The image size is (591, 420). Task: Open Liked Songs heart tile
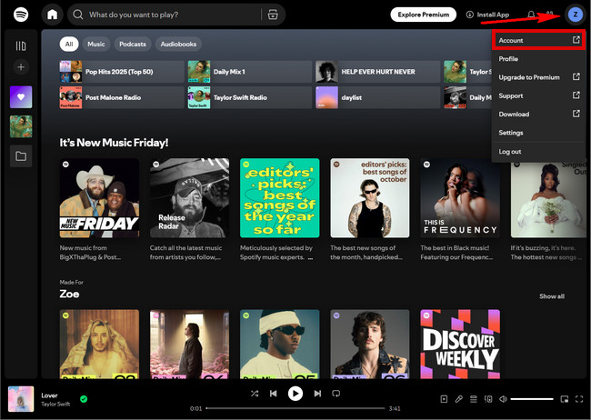point(21,97)
